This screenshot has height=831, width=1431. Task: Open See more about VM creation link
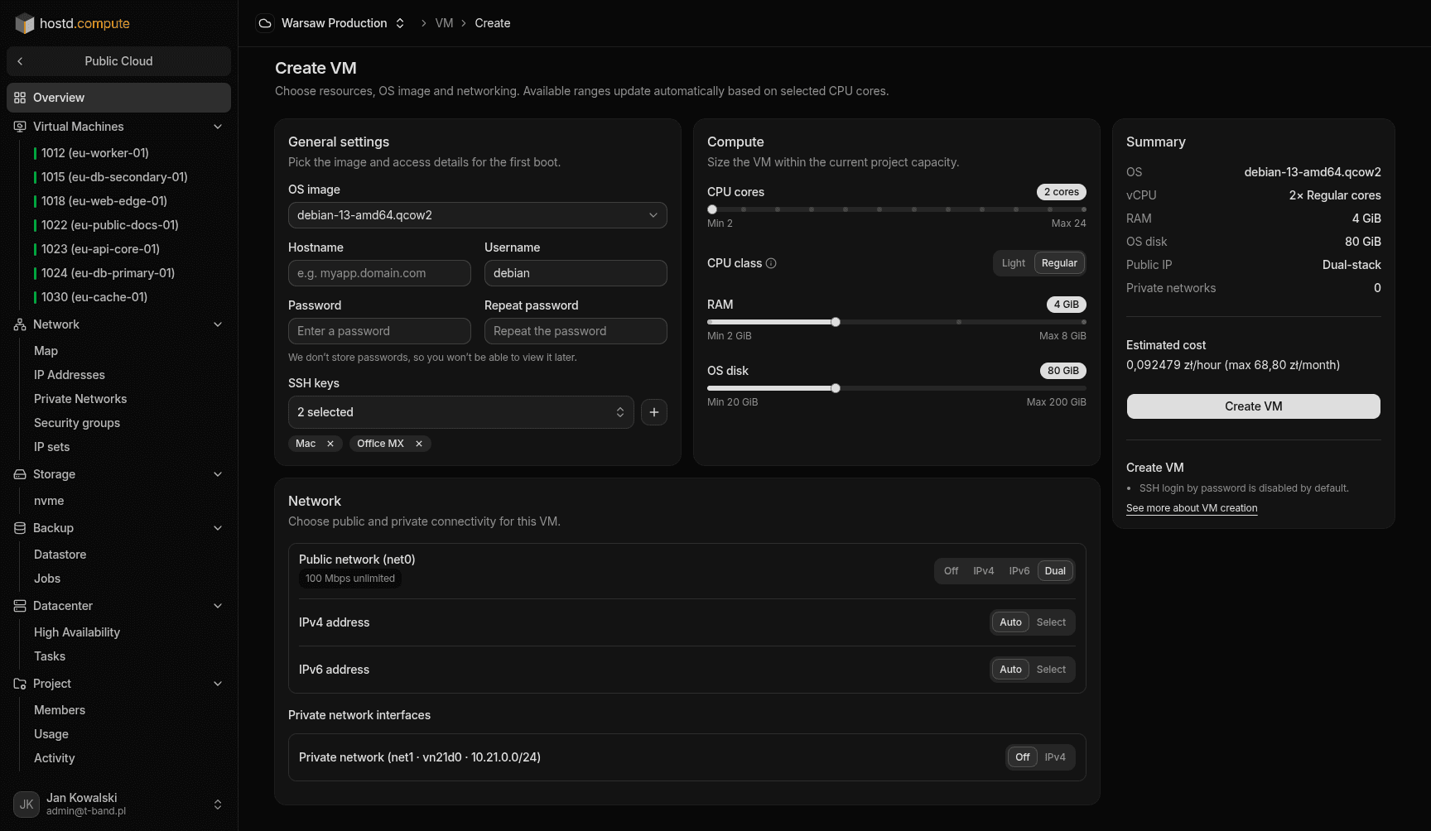(1192, 508)
